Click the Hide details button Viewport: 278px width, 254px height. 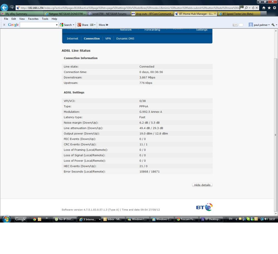coord(202,185)
